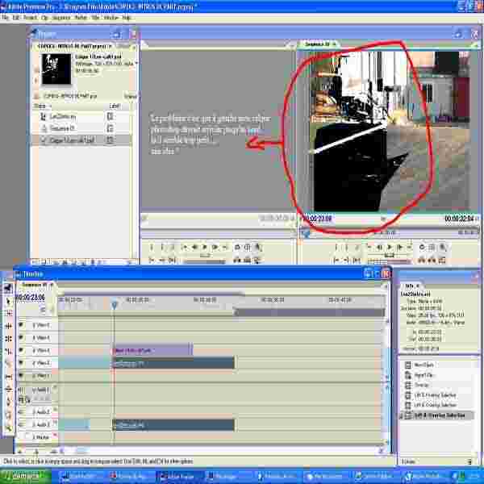Viewport: 484px width, 484px height.
Task: Mute the Audio 1 track speaker
Action: coord(21,390)
